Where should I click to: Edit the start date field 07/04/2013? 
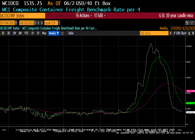8,23
